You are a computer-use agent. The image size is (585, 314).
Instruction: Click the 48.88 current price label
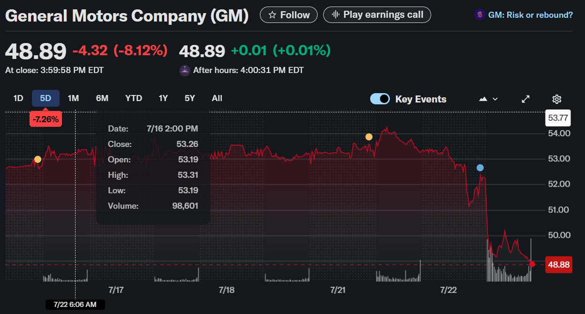pos(559,265)
